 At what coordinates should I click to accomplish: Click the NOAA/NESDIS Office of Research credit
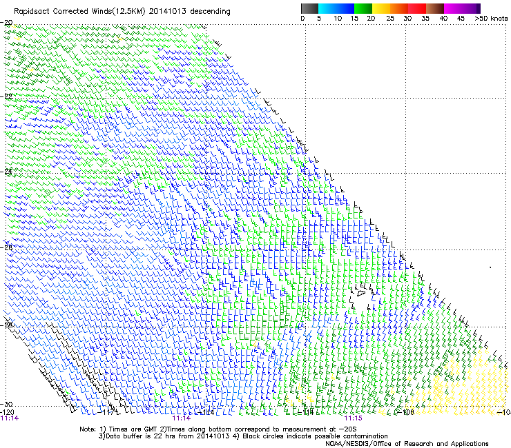[x=407, y=444]
